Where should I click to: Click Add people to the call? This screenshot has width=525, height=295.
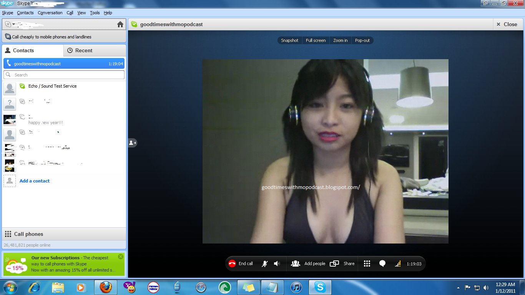click(308, 264)
